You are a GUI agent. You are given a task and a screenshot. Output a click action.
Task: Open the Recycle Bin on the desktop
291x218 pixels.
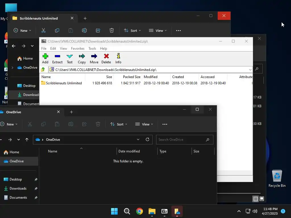click(277, 179)
